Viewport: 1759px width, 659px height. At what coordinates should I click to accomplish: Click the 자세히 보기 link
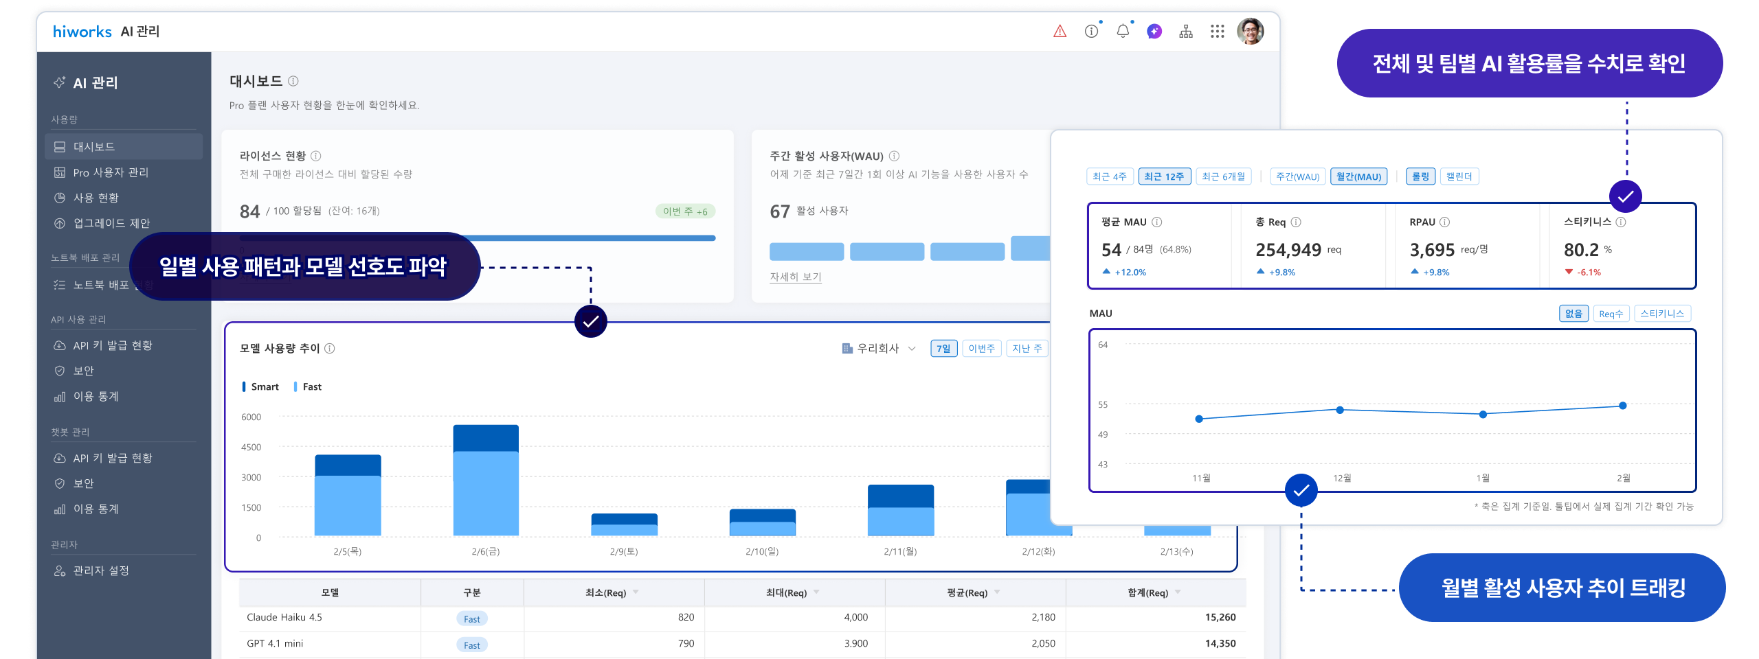coord(794,277)
